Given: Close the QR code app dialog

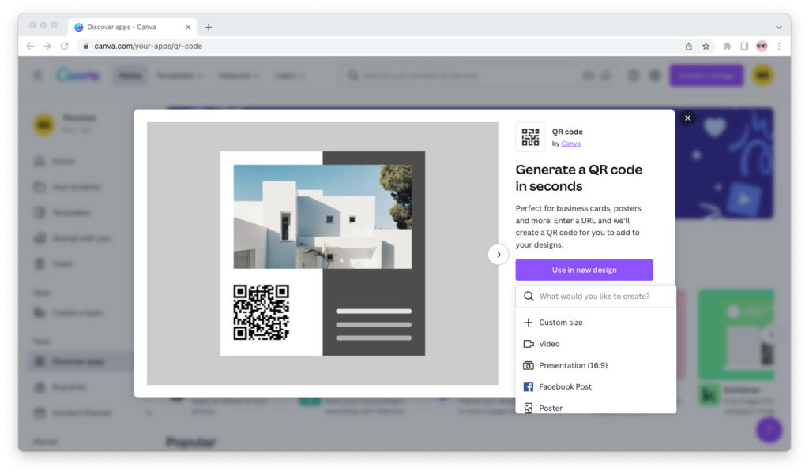Looking at the screenshot, I should tap(687, 118).
